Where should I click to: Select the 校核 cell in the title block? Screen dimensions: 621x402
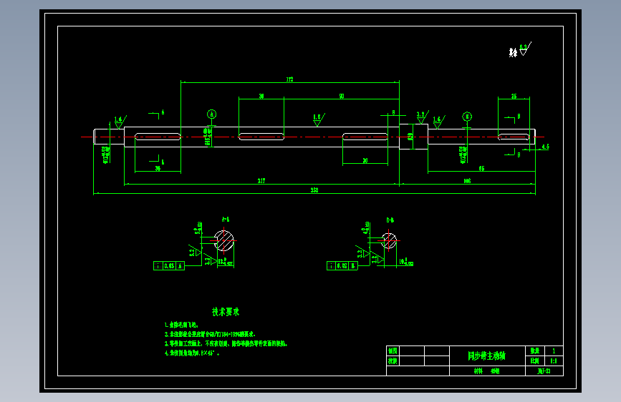pyautogui.click(x=393, y=361)
